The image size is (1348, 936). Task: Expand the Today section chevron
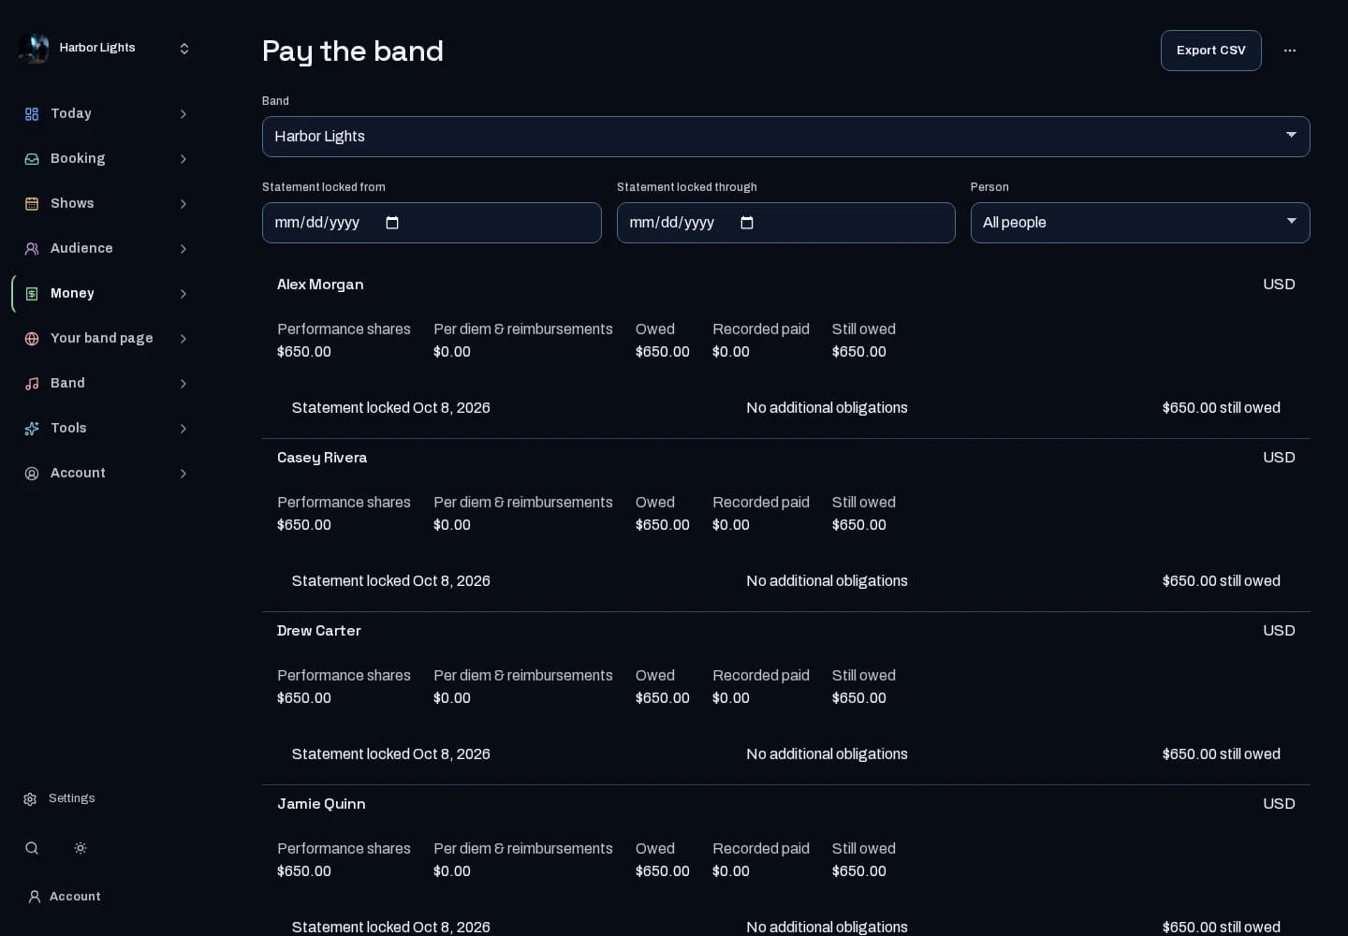(183, 114)
